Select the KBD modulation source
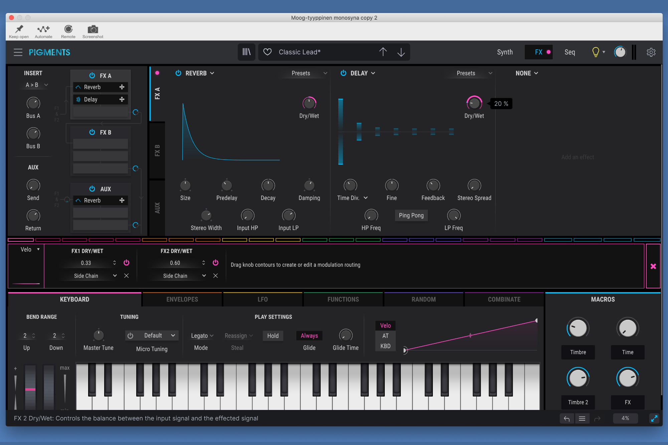 [385, 346]
